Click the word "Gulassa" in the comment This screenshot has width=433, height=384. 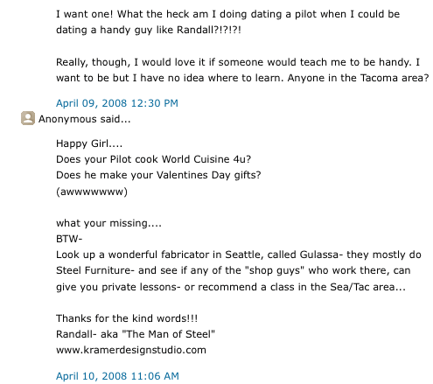(319, 255)
